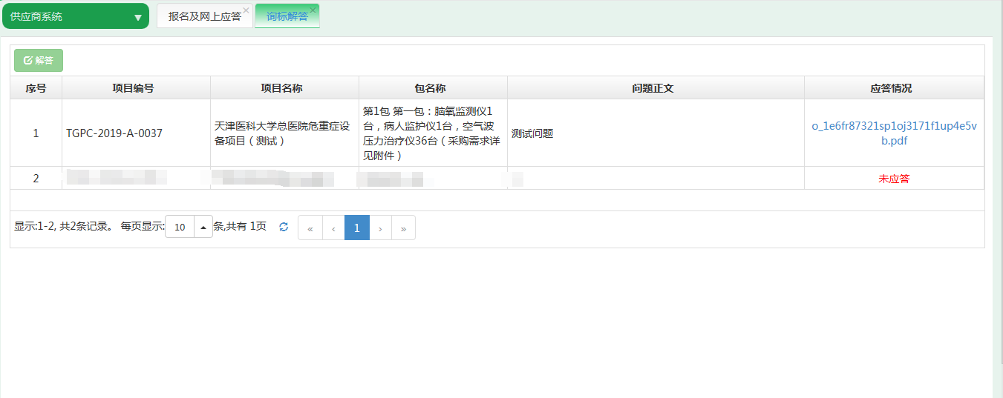Jump to last page using double-right arrow
Screen dimensions: 1003x398
[403, 228]
